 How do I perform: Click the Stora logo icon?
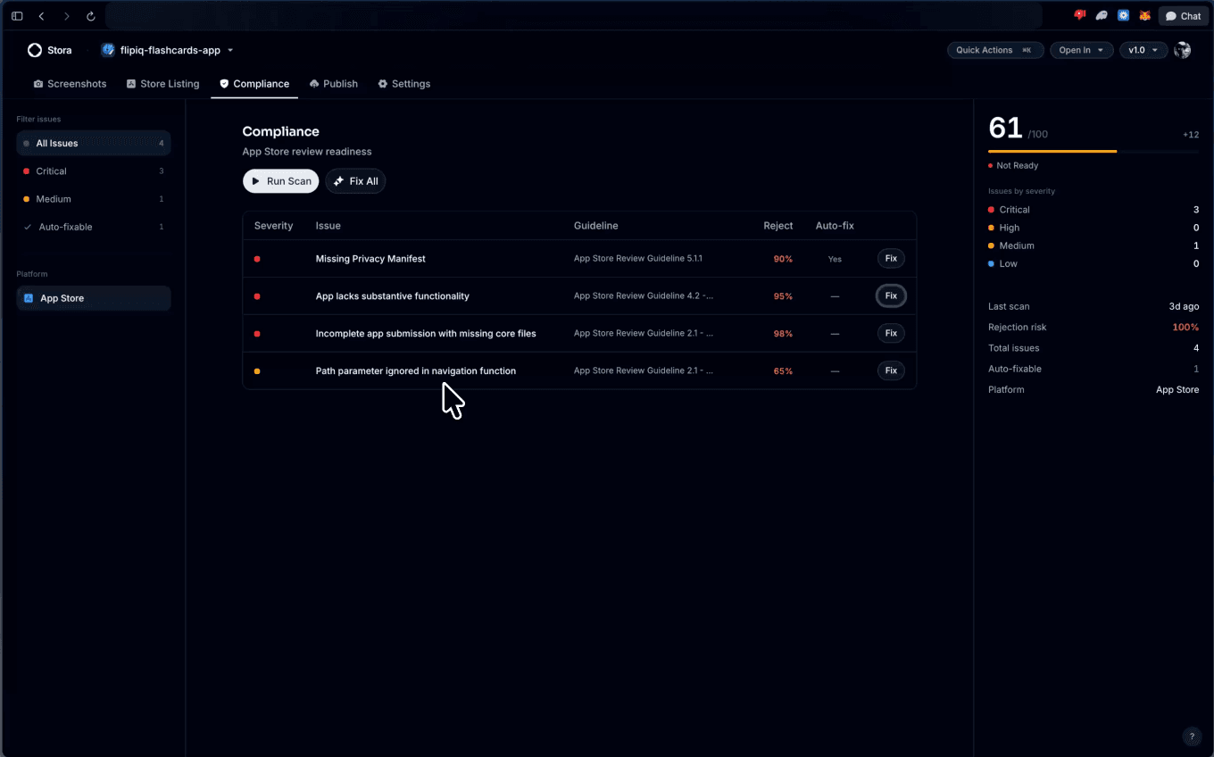tap(34, 50)
